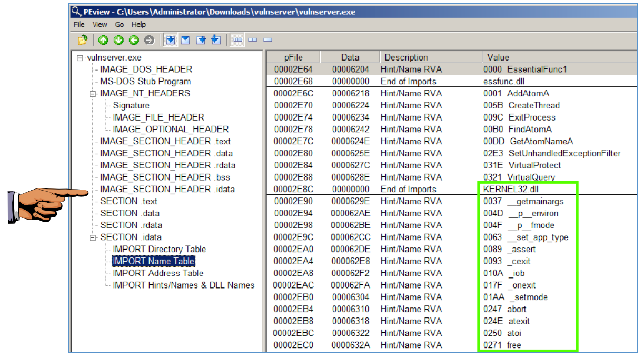The image size is (644, 358).
Task: Collapse the IMAGE_NT_HEADERS tree node
Action: (93, 94)
